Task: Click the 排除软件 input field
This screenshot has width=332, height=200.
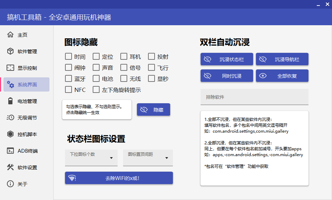Action: point(254,97)
